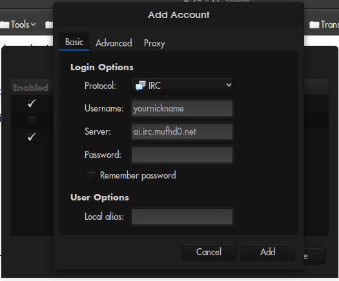Uncheck the third Enabled account checkbox
This screenshot has height=281, width=339.
(x=32, y=137)
